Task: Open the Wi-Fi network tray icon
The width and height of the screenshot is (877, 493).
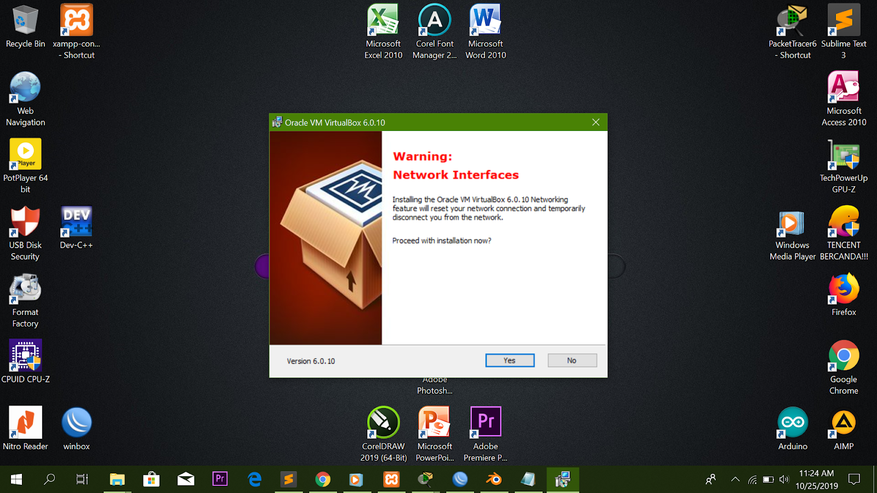Action: point(753,480)
